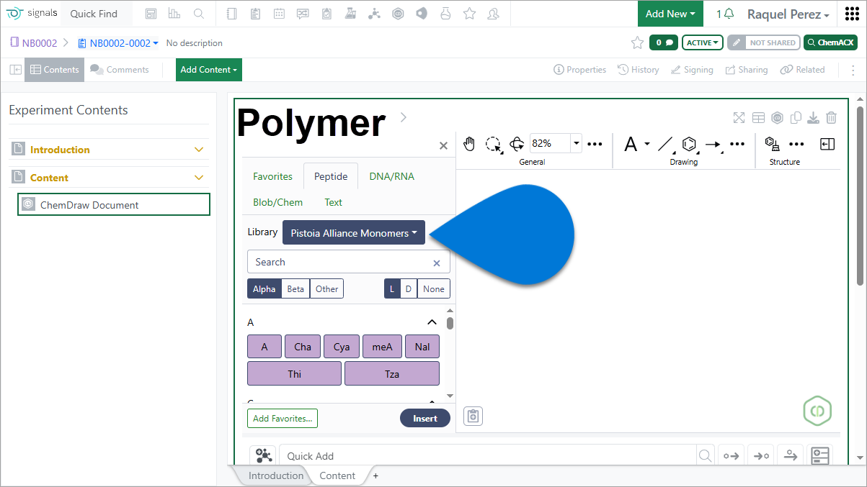
Task: Select the 3D rotate tool
Action: pos(517,144)
